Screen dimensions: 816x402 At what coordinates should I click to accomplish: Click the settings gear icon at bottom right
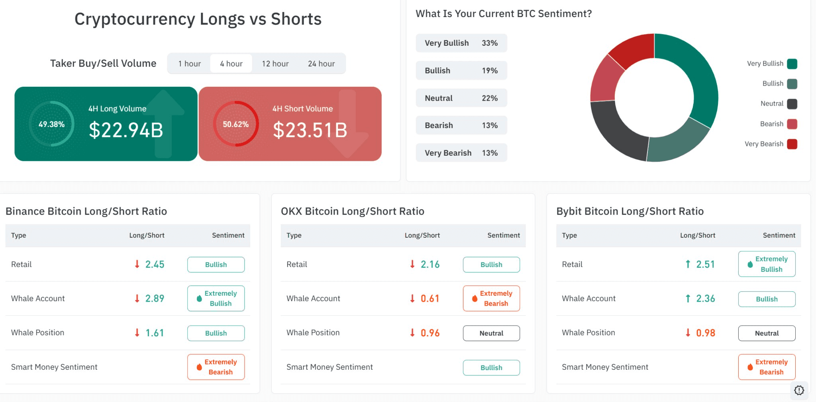(x=799, y=390)
